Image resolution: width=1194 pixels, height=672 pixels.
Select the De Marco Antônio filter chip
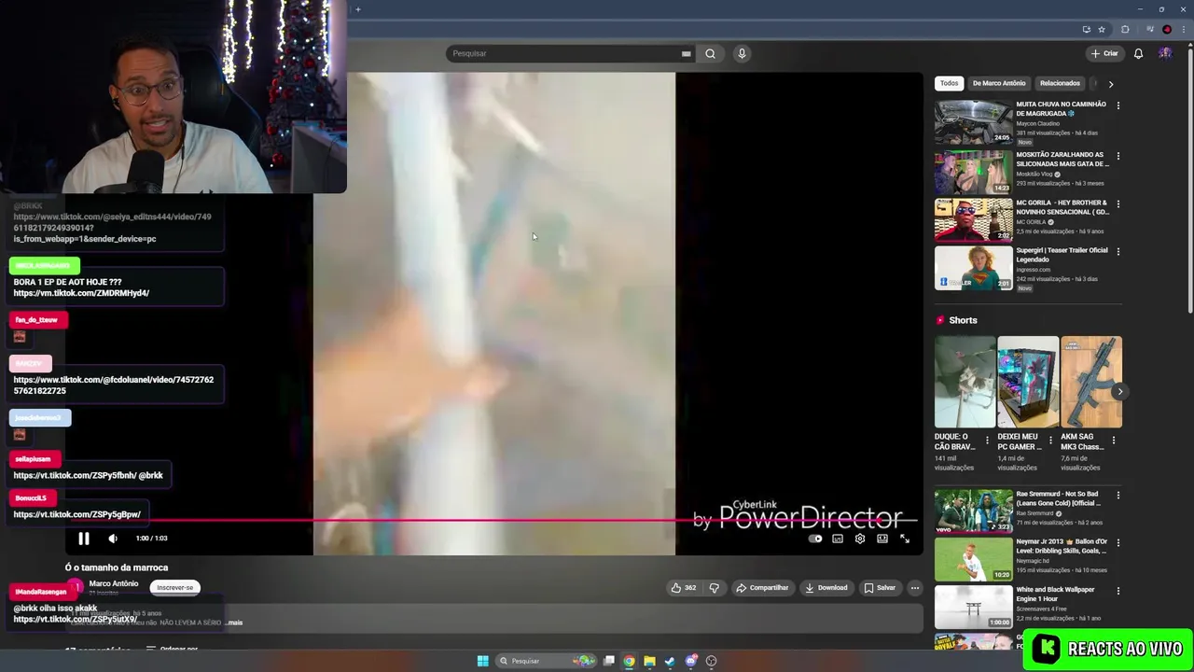999,83
